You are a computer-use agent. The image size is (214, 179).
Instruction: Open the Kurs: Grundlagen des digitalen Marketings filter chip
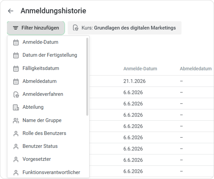pos(125,28)
